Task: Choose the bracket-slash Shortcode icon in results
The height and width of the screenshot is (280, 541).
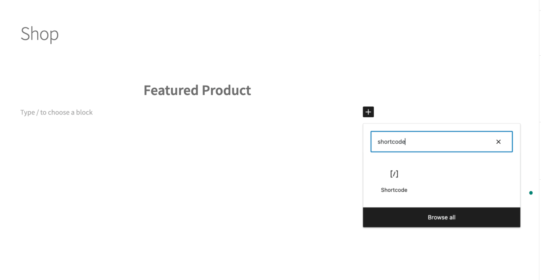Action: (x=394, y=174)
